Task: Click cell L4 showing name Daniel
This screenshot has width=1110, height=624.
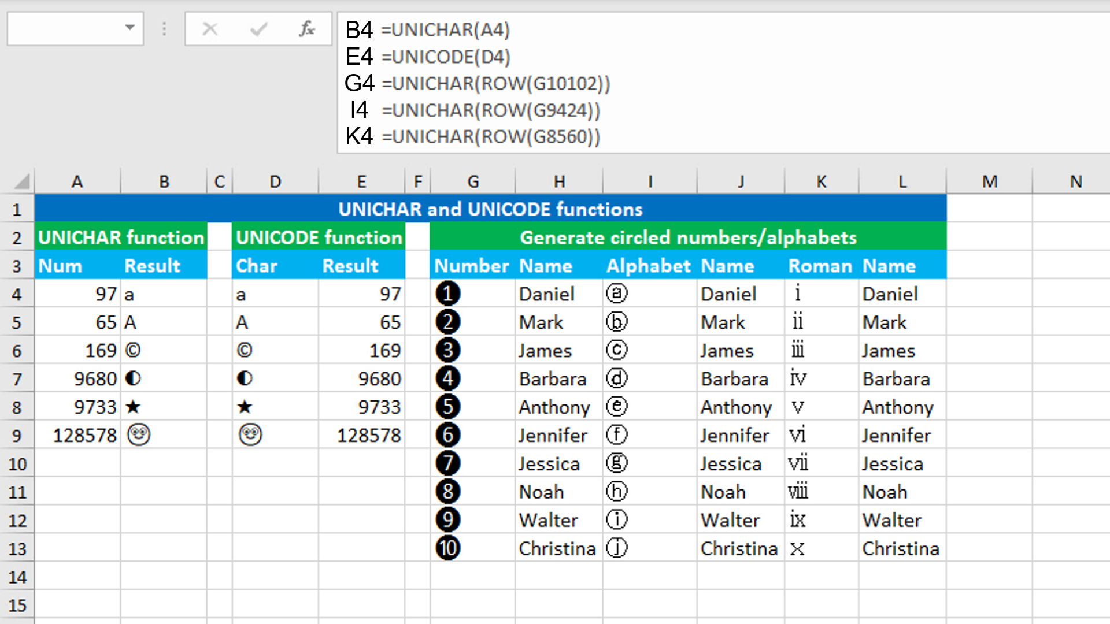Action: pyautogui.click(x=902, y=294)
